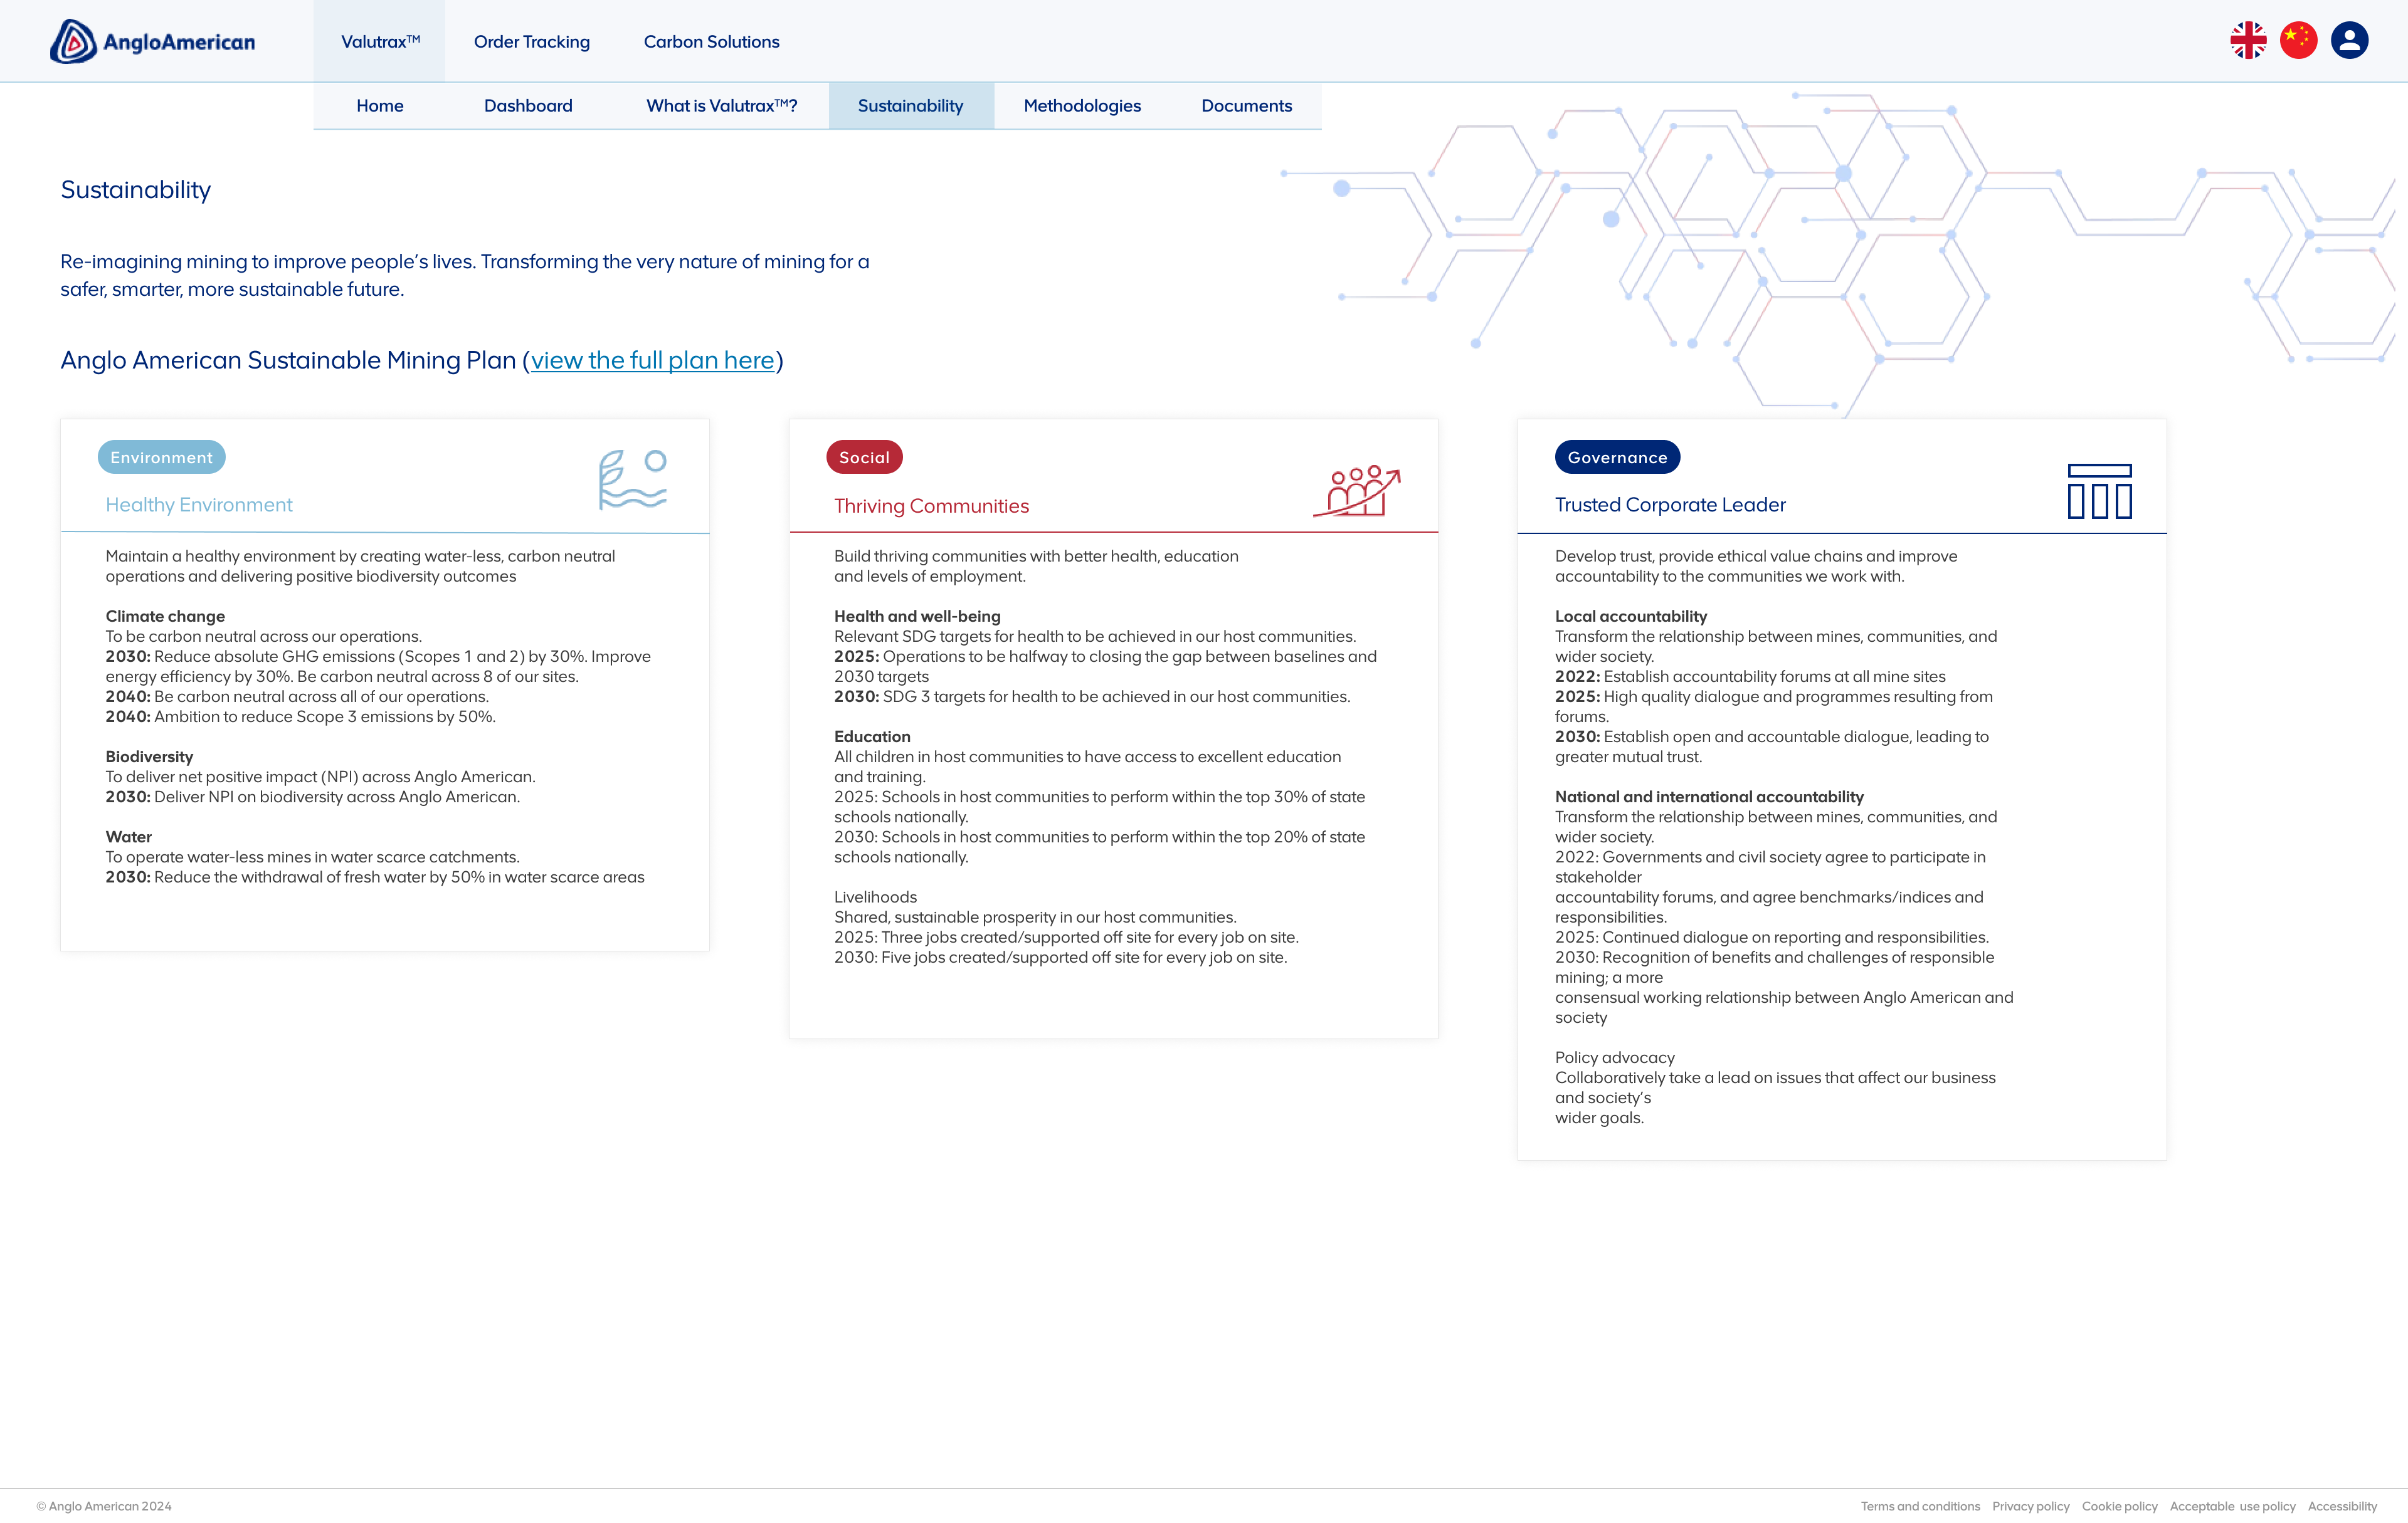
Task: Switch language with China flag icon
Action: click(x=2298, y=41)
